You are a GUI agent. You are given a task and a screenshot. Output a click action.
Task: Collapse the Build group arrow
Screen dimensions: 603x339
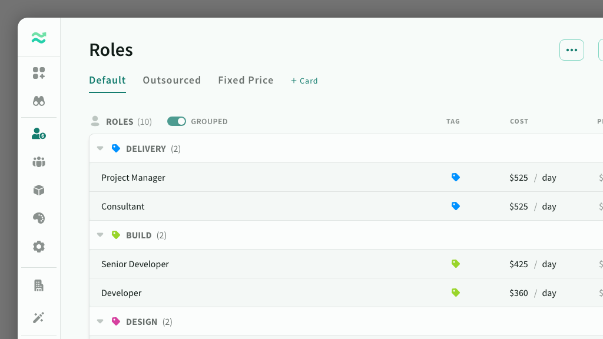(x=100, y=235)
